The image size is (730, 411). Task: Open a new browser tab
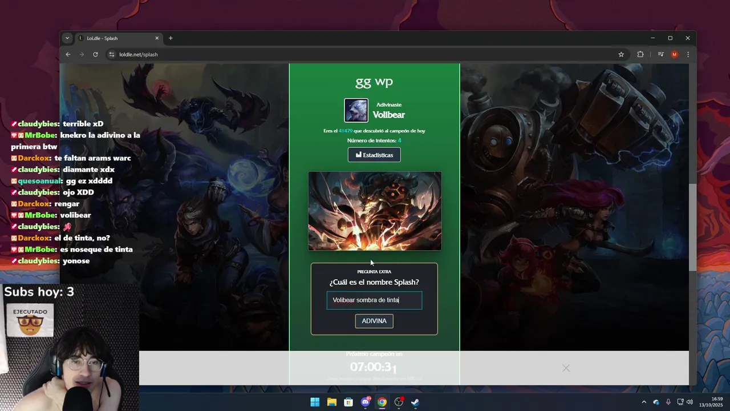[x=171, y=38]
